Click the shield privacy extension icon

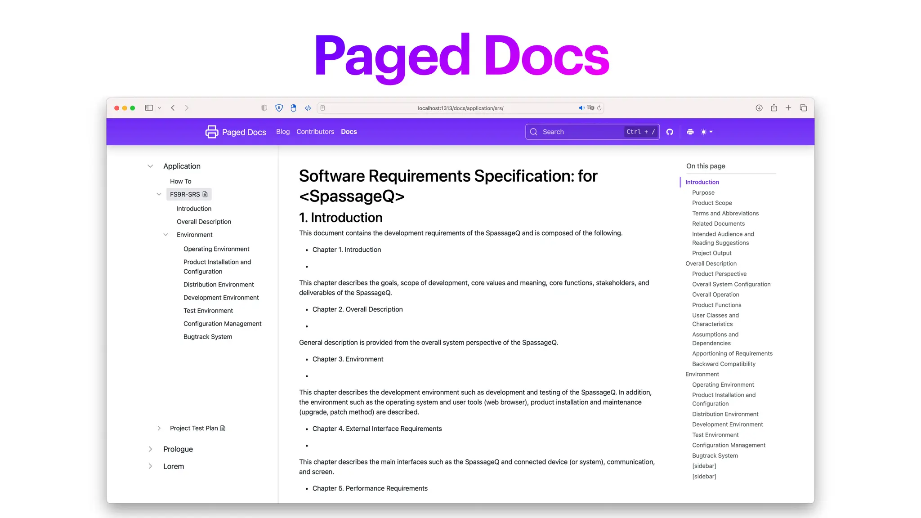point(279,108)
